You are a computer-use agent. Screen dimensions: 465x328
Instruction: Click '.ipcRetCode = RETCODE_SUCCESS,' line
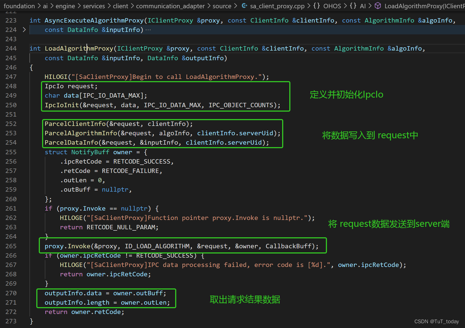117,162
